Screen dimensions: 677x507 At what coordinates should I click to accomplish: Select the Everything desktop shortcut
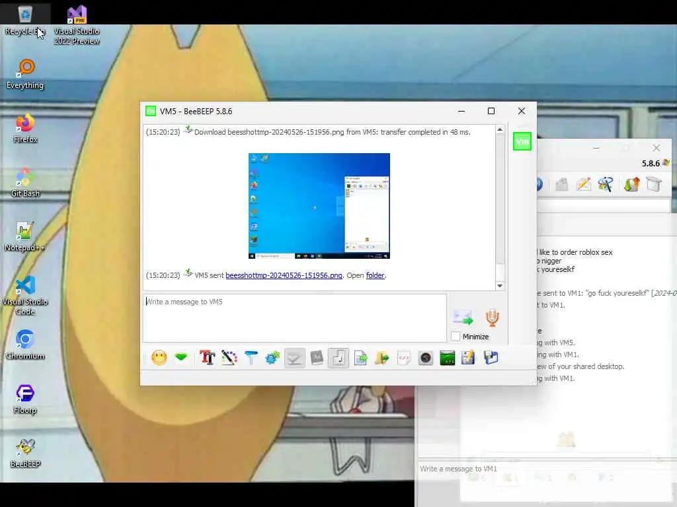coord(25,74)
